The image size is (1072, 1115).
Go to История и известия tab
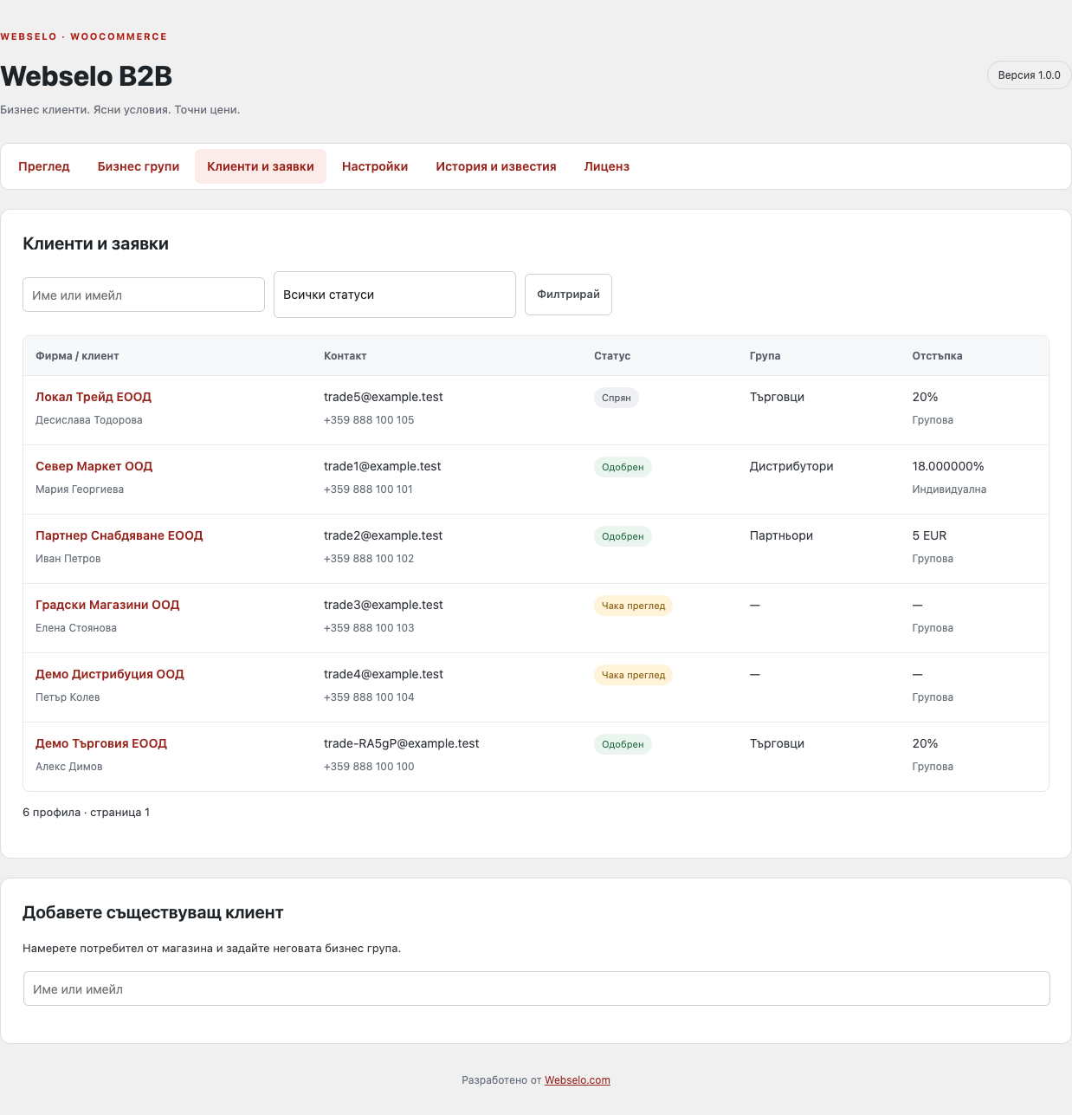(496, 166)
